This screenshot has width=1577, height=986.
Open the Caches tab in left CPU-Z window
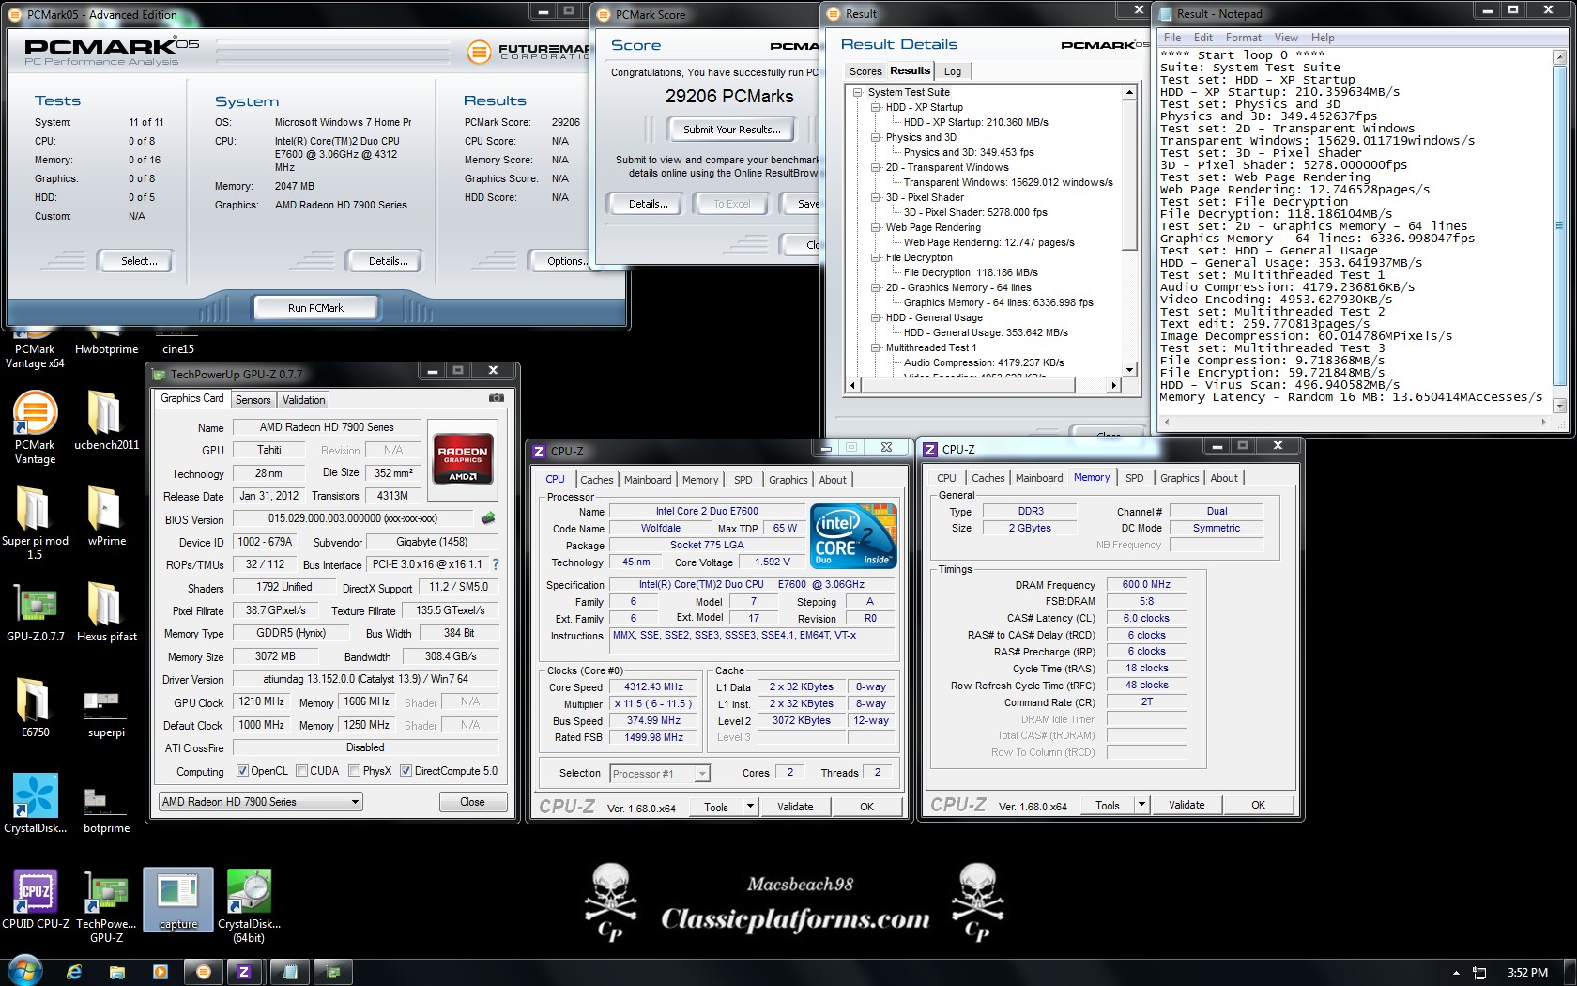596,480
